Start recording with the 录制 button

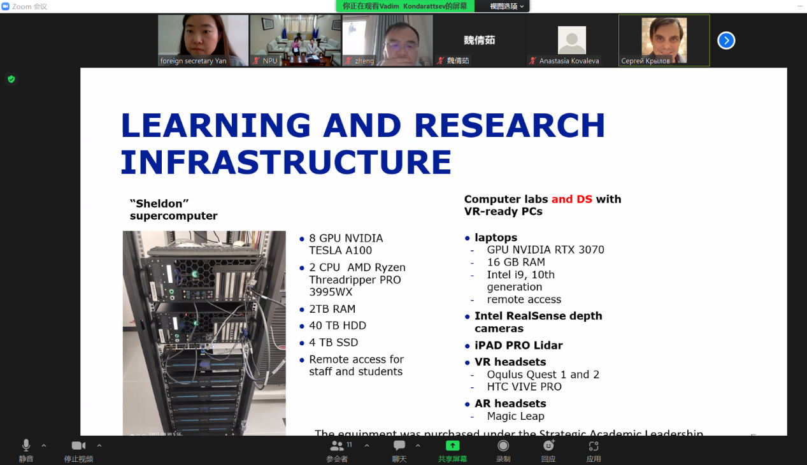click(x=503, y=447)
